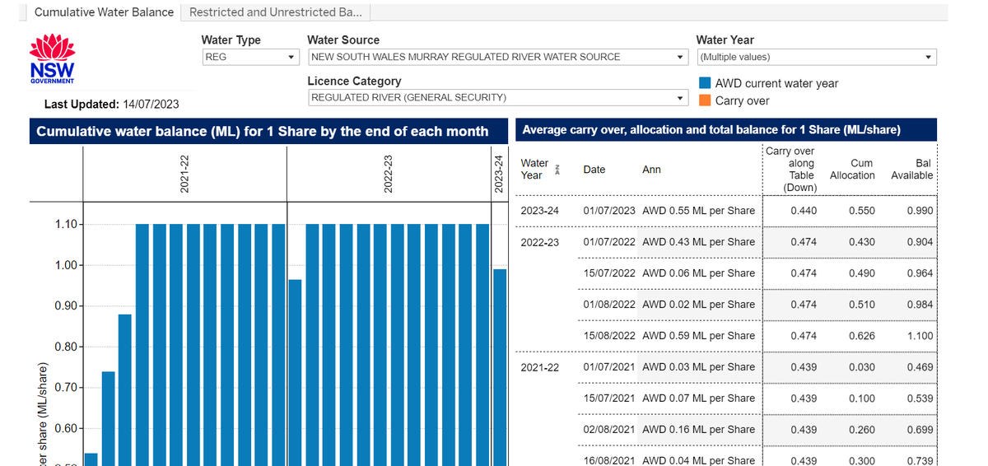The width and height of the screenshot is (988, 466).
Task: Click the balance available value 0.904
Action: (x=920, y=242)
